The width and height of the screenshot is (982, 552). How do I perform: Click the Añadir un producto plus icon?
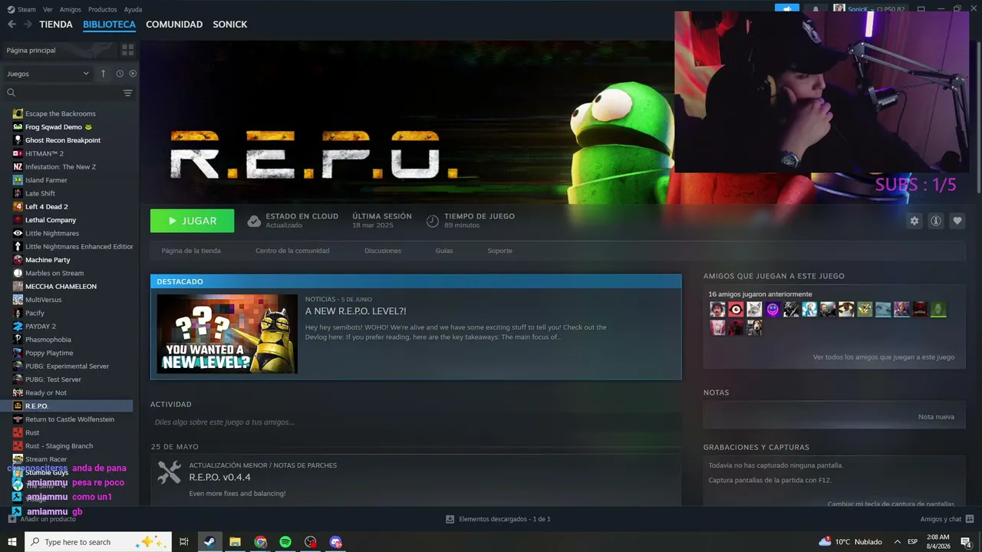12,519
